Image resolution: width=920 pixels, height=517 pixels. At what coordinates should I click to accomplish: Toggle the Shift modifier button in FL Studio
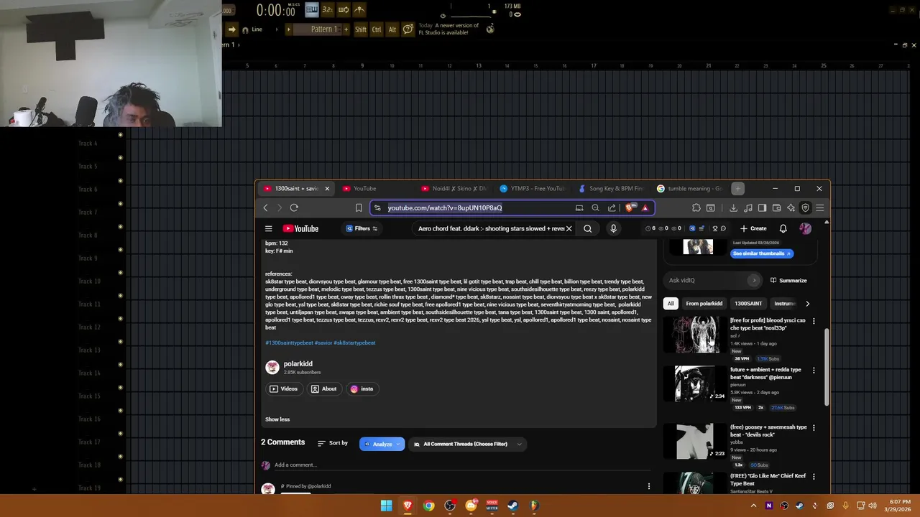pos(361,29)
